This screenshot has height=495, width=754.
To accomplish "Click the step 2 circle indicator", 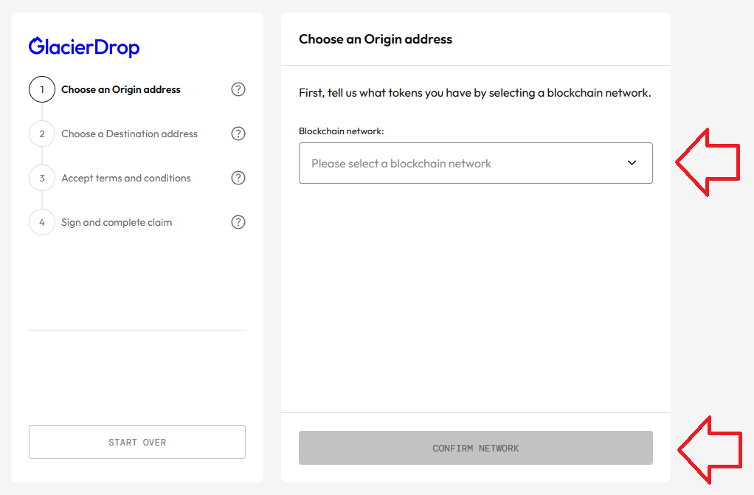I will tap(42, 134).
